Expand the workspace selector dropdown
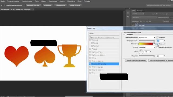Screen dimensions: 173x97 tap(159, 5)
